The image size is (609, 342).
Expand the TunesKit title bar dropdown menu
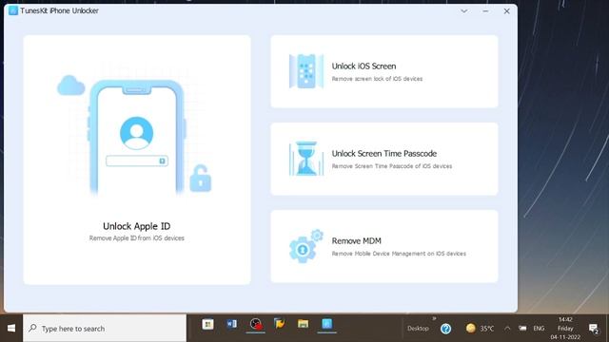pos(464,11)
